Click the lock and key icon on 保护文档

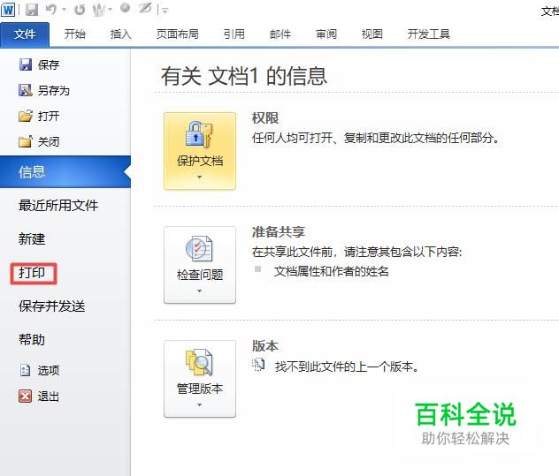199,134
